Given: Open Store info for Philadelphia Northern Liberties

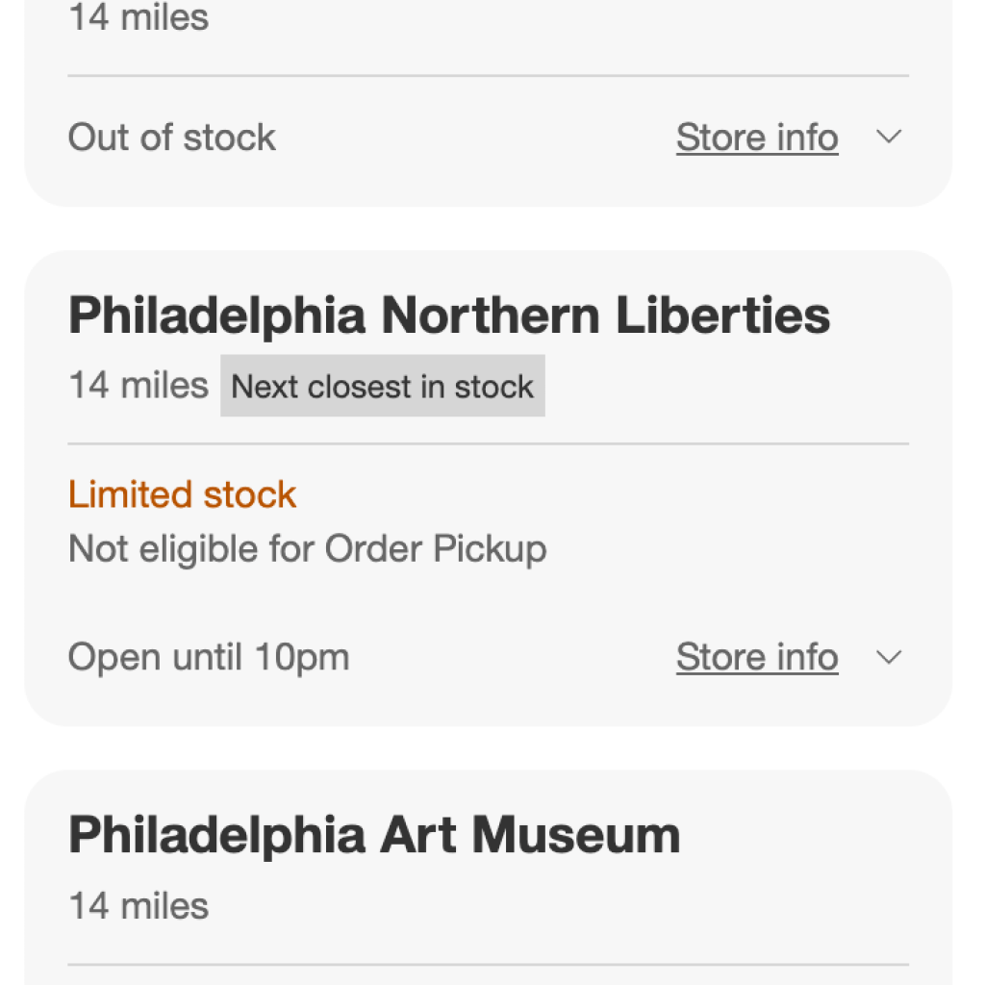Looking at the screenshot, I should pos(757,658).
